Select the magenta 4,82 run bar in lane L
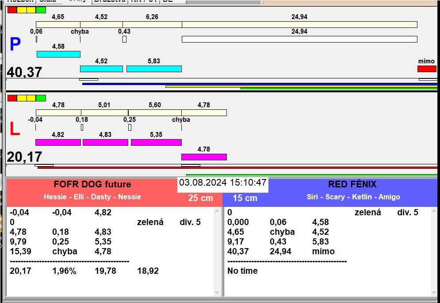 (58, 142)
